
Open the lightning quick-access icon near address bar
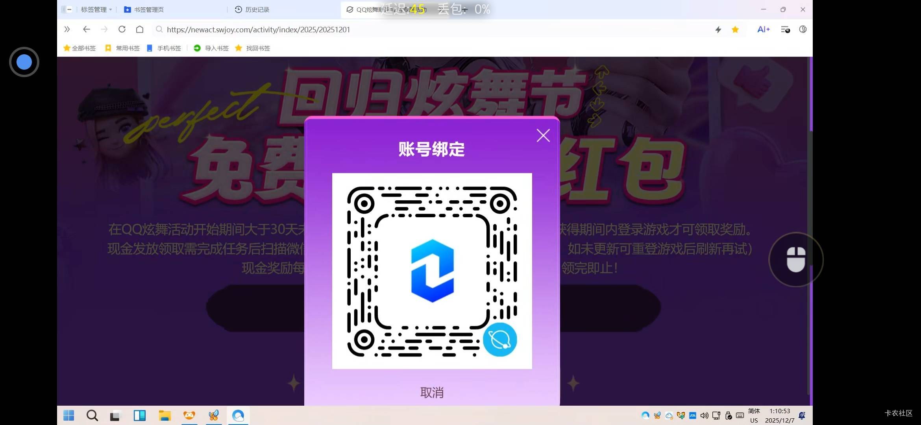click(718, 29)
